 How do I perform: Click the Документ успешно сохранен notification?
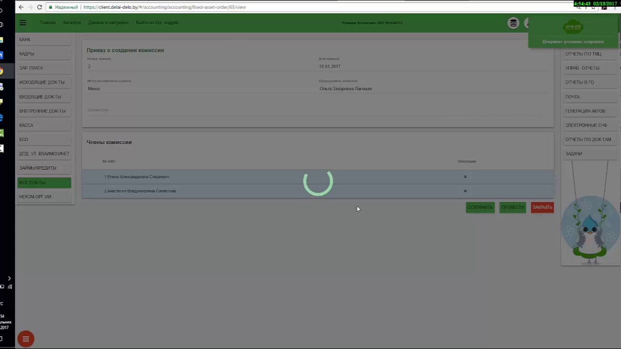pos(573,32)
